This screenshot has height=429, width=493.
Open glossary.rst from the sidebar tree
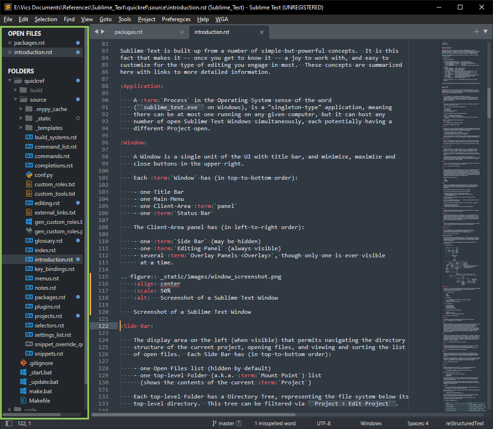click(48, 241)
